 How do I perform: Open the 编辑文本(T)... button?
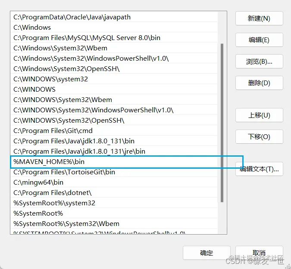pyautogui.click(x=259, y=169)
